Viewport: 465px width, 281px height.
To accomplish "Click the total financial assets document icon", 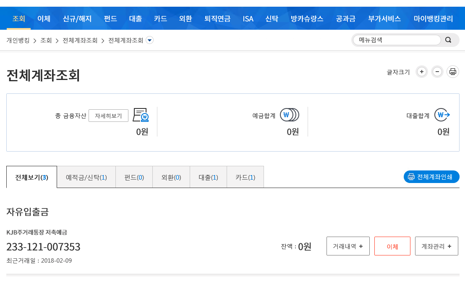I will pos(141,115).
